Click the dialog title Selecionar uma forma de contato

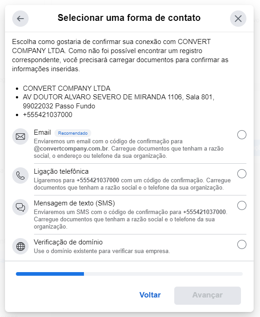pyautogui.click(x=129, y=18)
